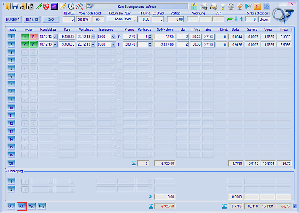Click the camera snapshot icon in the toolbar
This screenshot has width=299, height=213.
pyautogui.click(x=31, y=6)
